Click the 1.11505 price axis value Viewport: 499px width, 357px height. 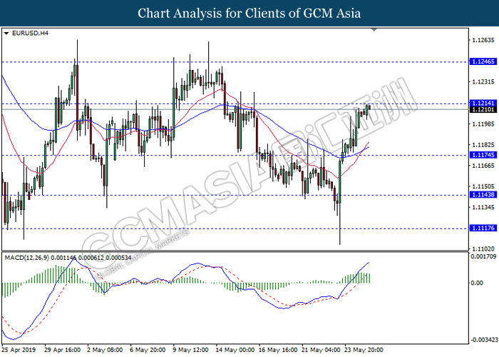click(x=483, y=186)
